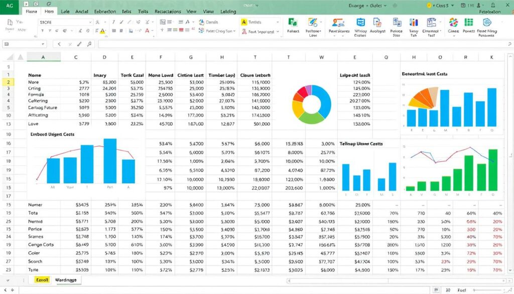Click the Tiscry Tah bar chart icon

tap(414, 22)
